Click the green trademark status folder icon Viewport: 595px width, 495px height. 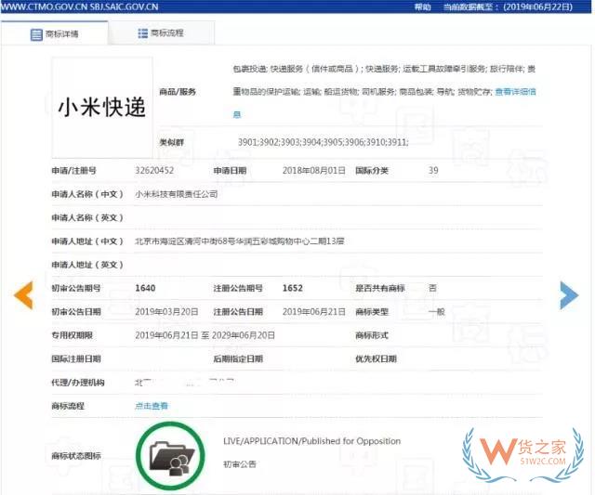click(x=170, y=456)
